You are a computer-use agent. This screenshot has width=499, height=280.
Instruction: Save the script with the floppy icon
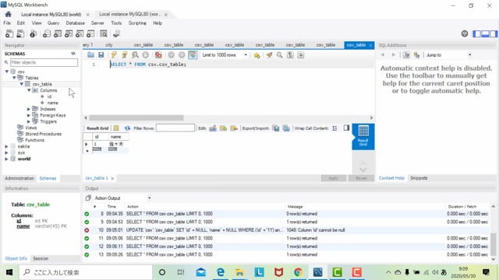tap(101, 55)
